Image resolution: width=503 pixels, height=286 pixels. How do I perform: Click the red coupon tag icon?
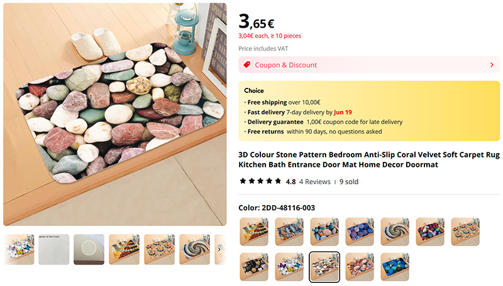point(247,65)
